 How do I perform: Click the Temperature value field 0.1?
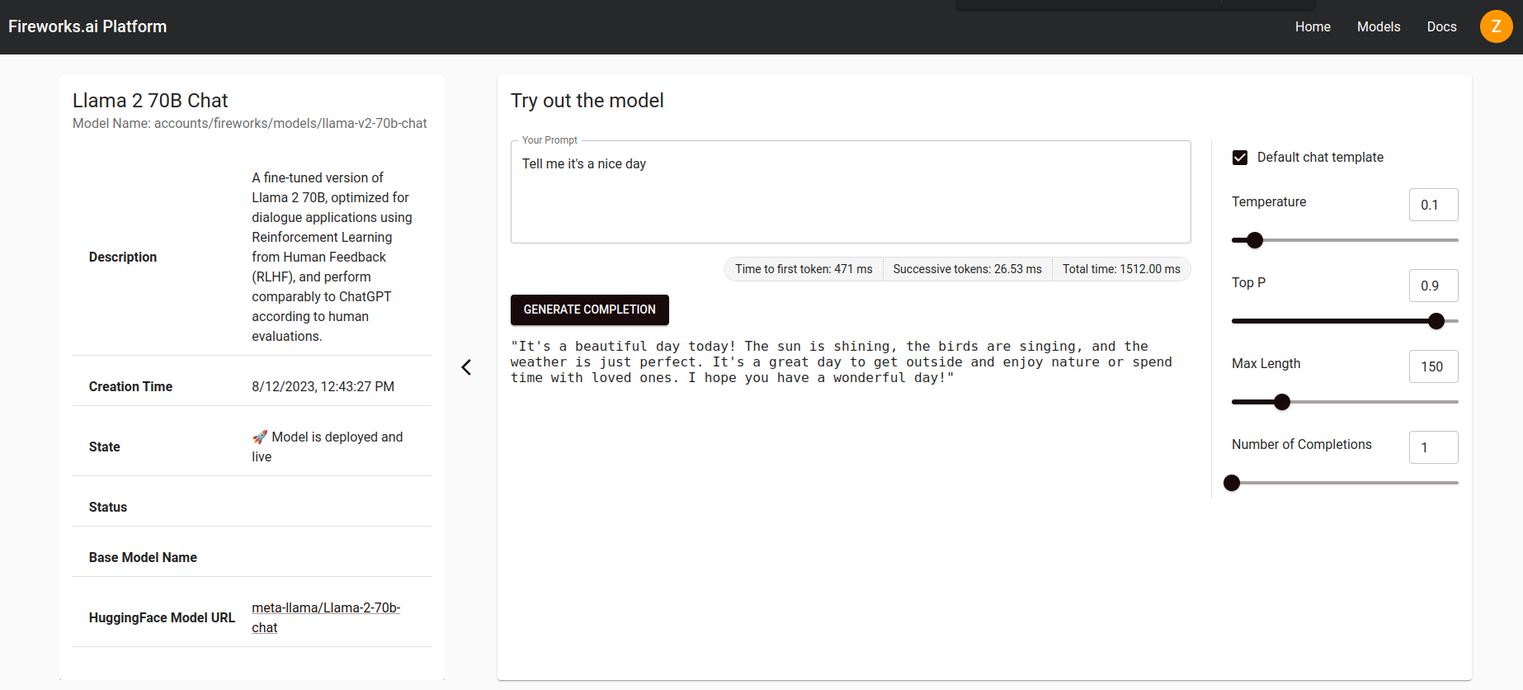click(x=1433, y=205)
